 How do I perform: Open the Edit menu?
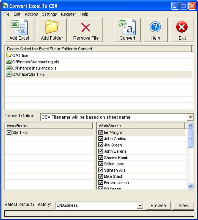pyautogui.click(x=17, y=14)
